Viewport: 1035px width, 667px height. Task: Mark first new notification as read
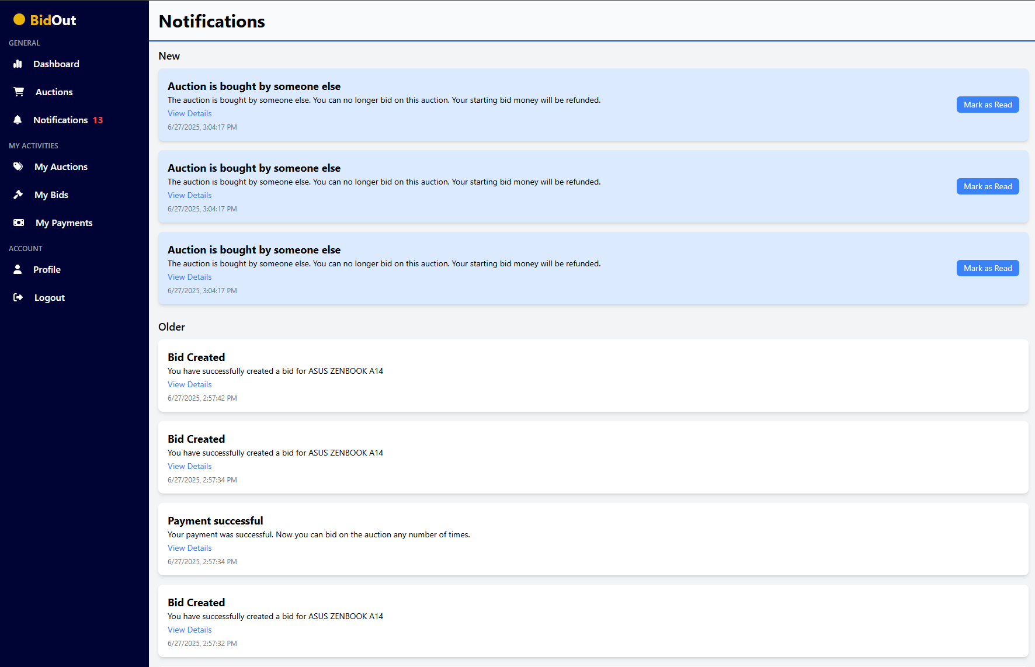click(987, 105)
